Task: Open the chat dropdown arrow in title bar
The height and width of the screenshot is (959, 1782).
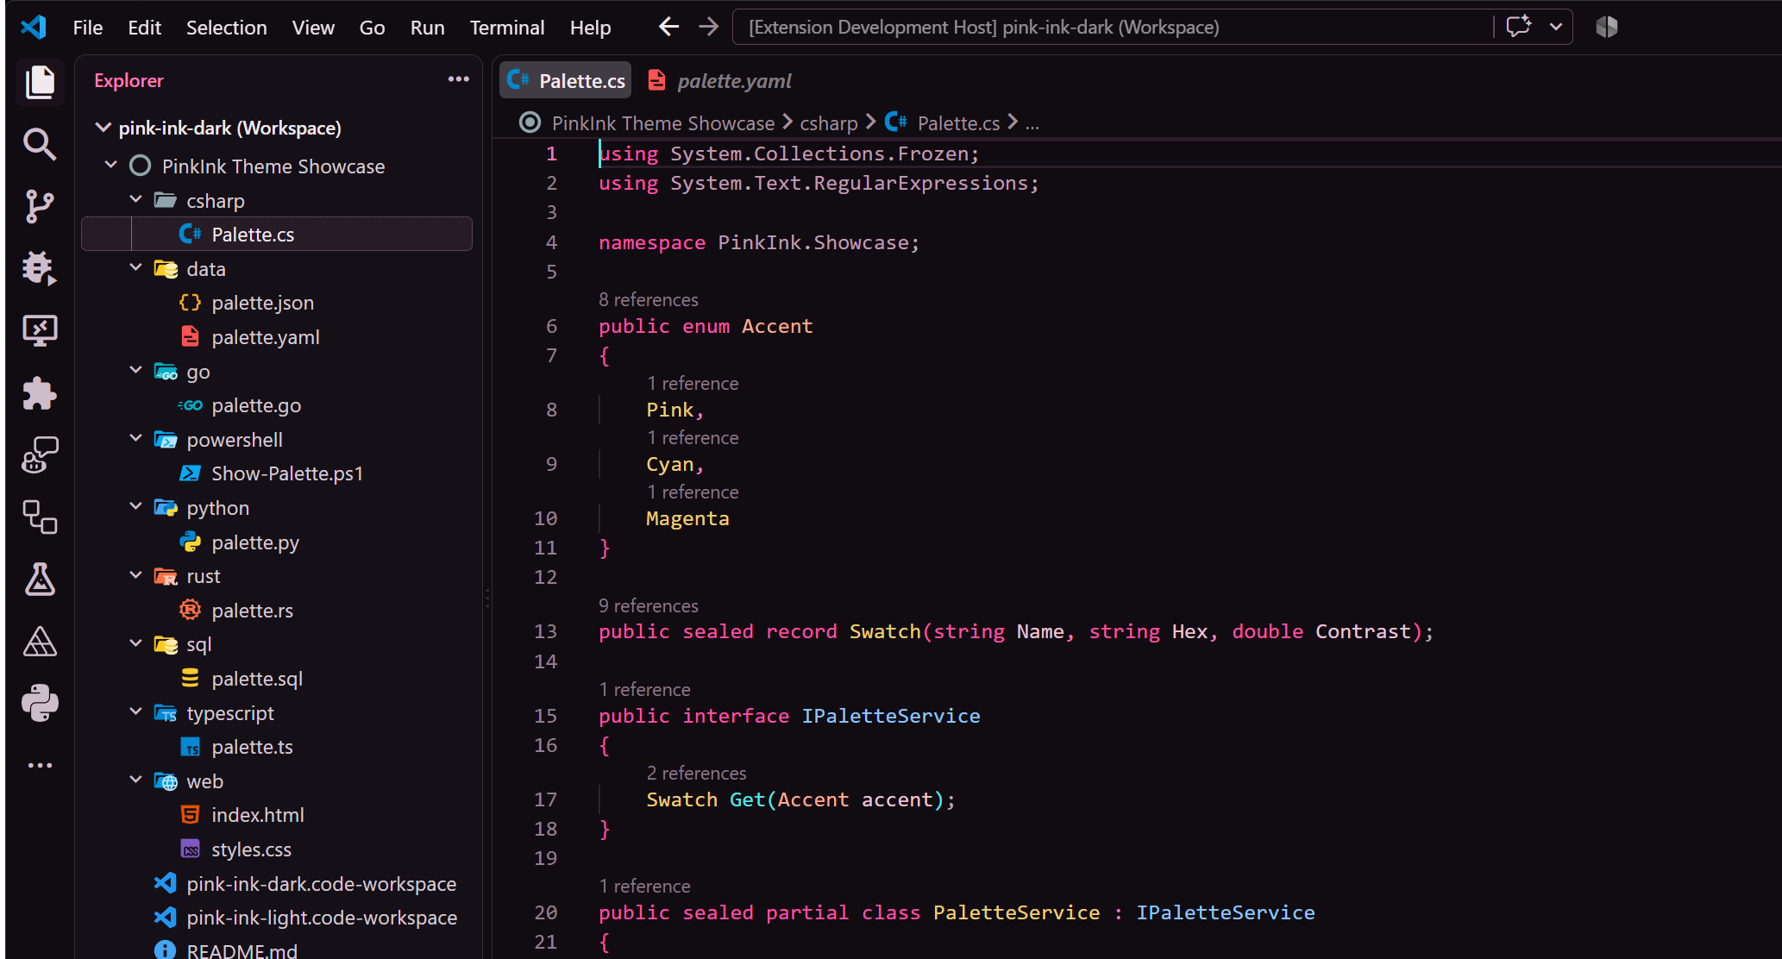Action: point(1556,27)
